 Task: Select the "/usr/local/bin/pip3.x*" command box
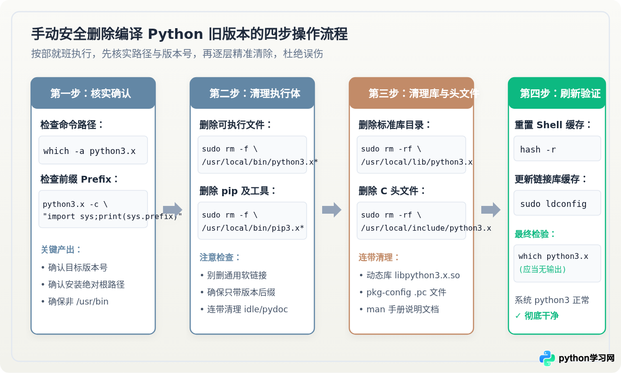[x=252, y=221]
